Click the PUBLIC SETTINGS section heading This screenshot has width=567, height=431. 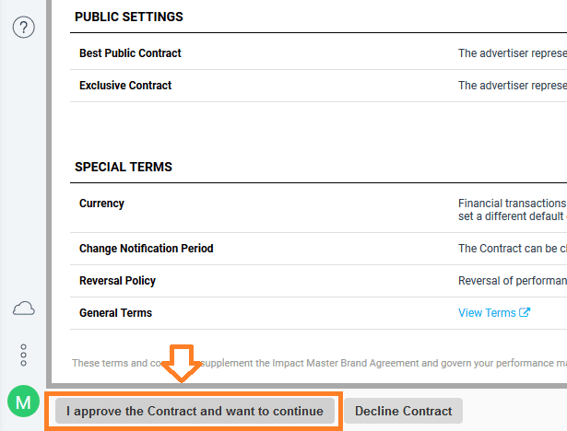129,17
